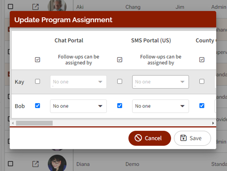Click Diana Demo's profile photo
This screenshot has height=171, width=227.
pos(57,163)
